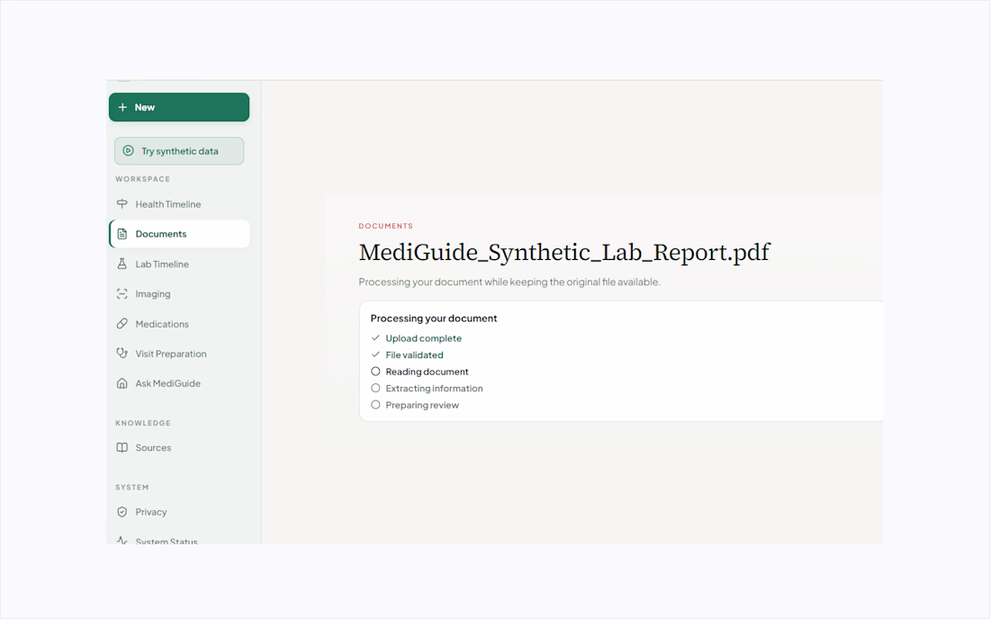Click the green New button

coord(179,107)
